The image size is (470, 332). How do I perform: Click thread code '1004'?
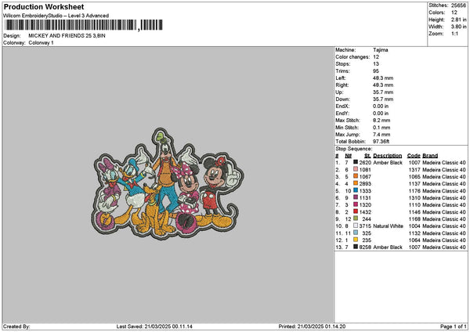click(414, 226)
